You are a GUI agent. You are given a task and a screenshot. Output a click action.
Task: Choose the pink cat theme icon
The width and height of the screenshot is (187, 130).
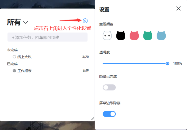[134, 35]
